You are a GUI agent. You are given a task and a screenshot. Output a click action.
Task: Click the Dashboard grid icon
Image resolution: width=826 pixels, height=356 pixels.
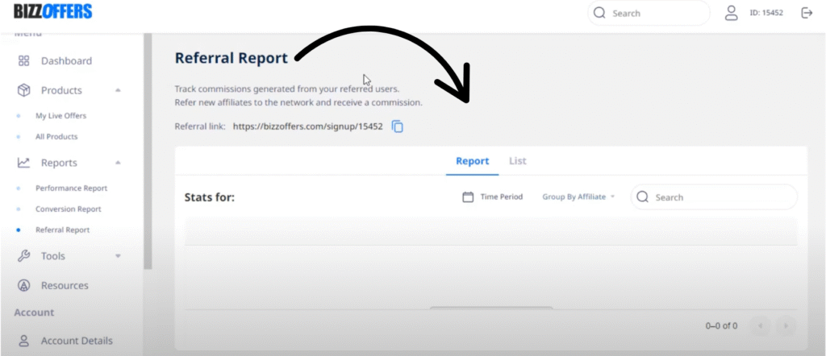click(23, 61)
